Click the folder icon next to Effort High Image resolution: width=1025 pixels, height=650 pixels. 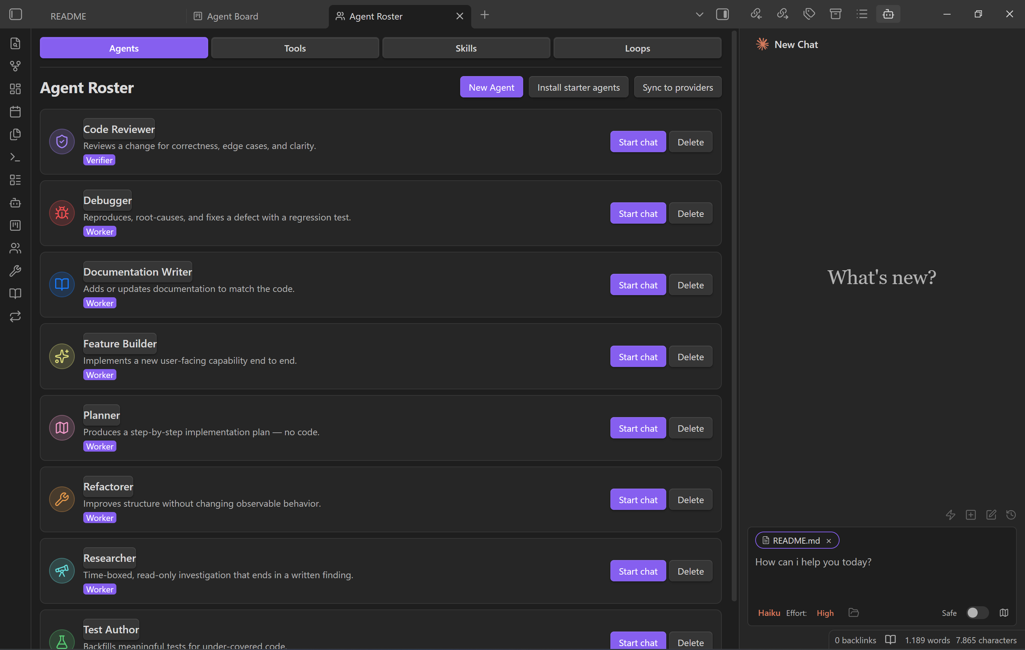click(853, 613)
